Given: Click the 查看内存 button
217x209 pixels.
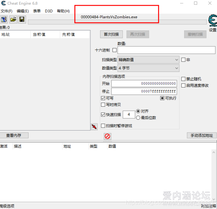Looking at the screenshot, I should tap(14, 135).
